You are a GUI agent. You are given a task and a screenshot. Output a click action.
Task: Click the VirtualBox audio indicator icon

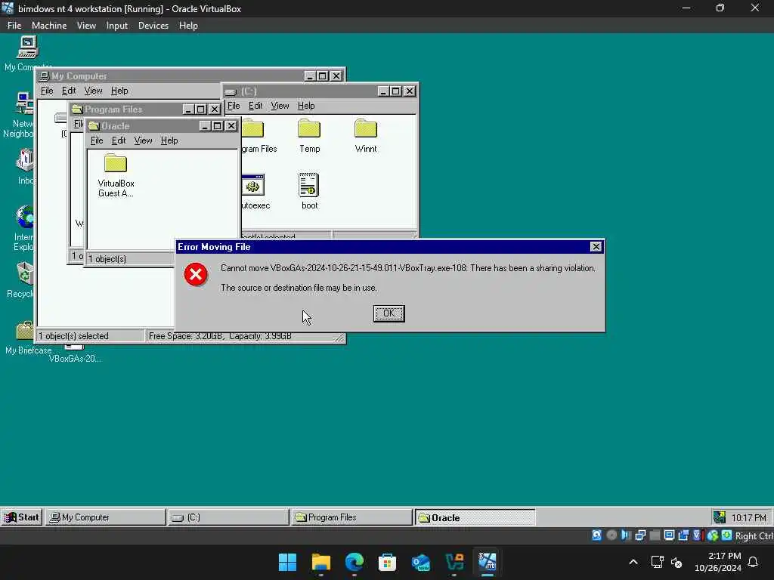(626, 535)
